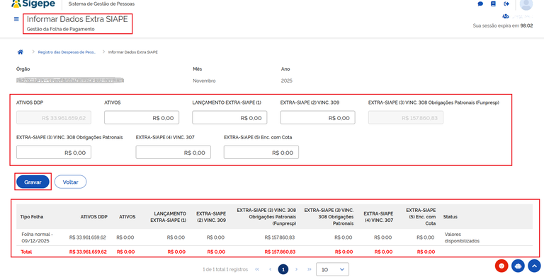Screen dimensions: 544x277
Task: Click the session expiration timer text
Action: (503, 25)
